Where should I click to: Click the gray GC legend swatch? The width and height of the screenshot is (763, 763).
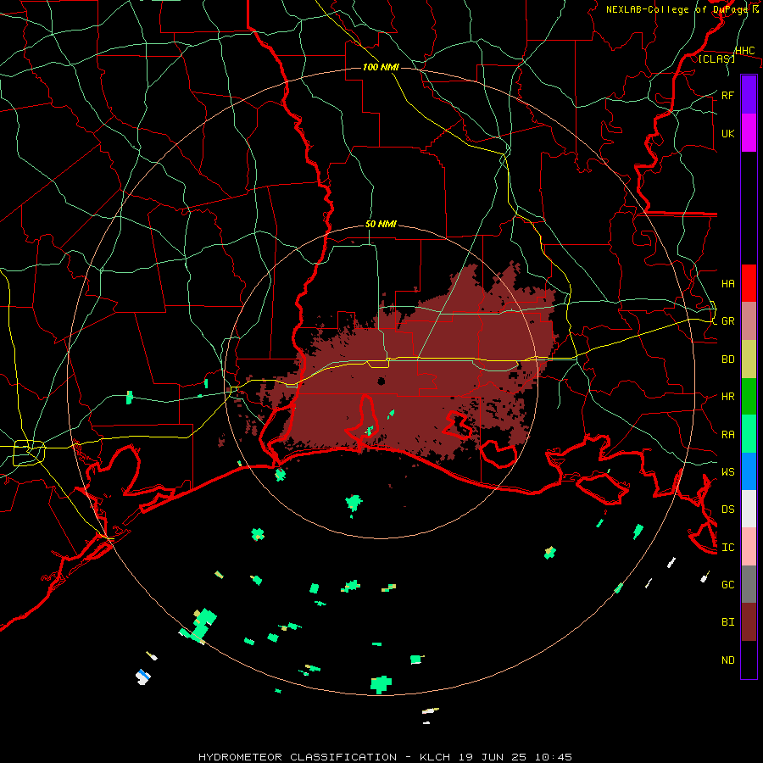[749, 584]
